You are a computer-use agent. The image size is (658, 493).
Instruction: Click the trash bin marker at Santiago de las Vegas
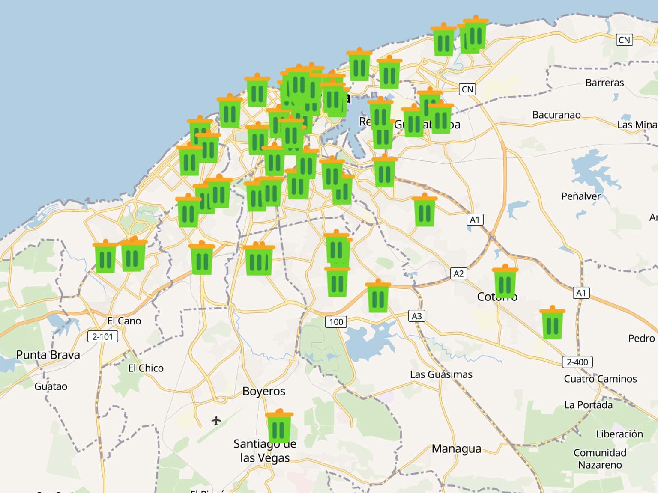[279, 427]
